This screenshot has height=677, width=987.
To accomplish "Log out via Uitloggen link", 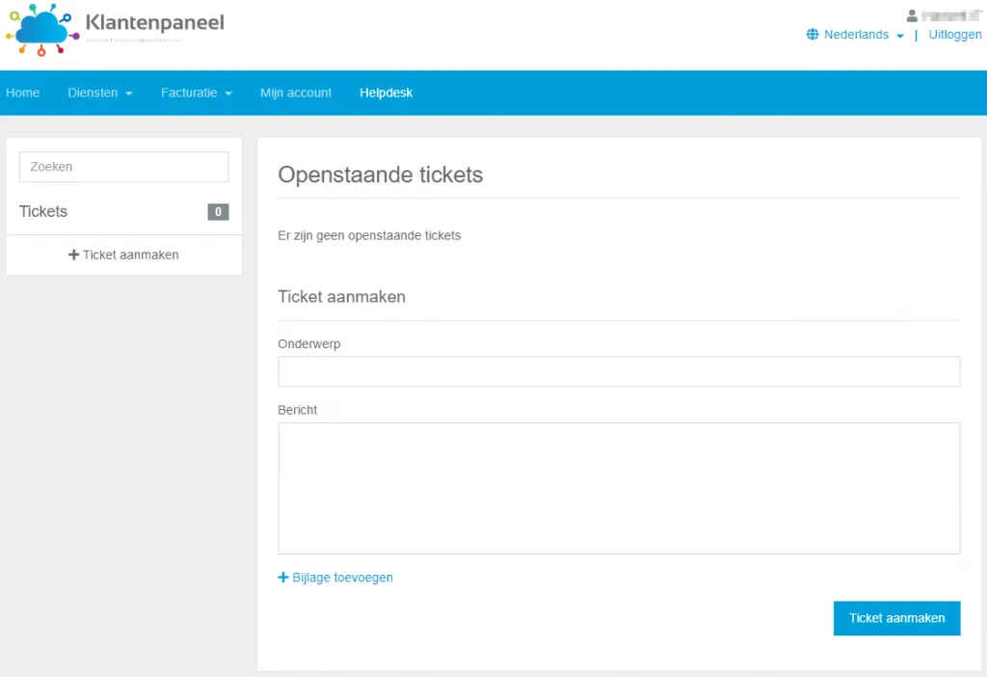I will pos(955,35).
